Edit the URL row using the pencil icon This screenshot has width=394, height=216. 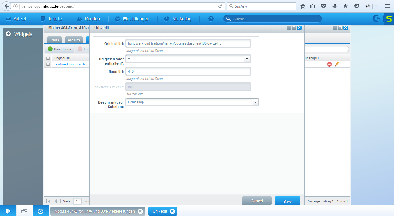336,64
